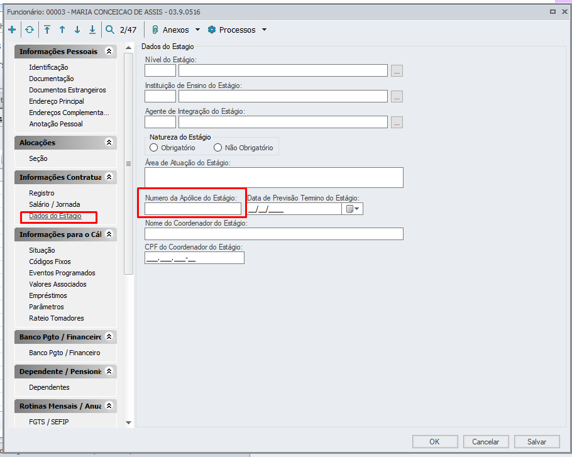572x457 pixels.
Task: Click the Processos gear icon
Action: pos(212,30)
